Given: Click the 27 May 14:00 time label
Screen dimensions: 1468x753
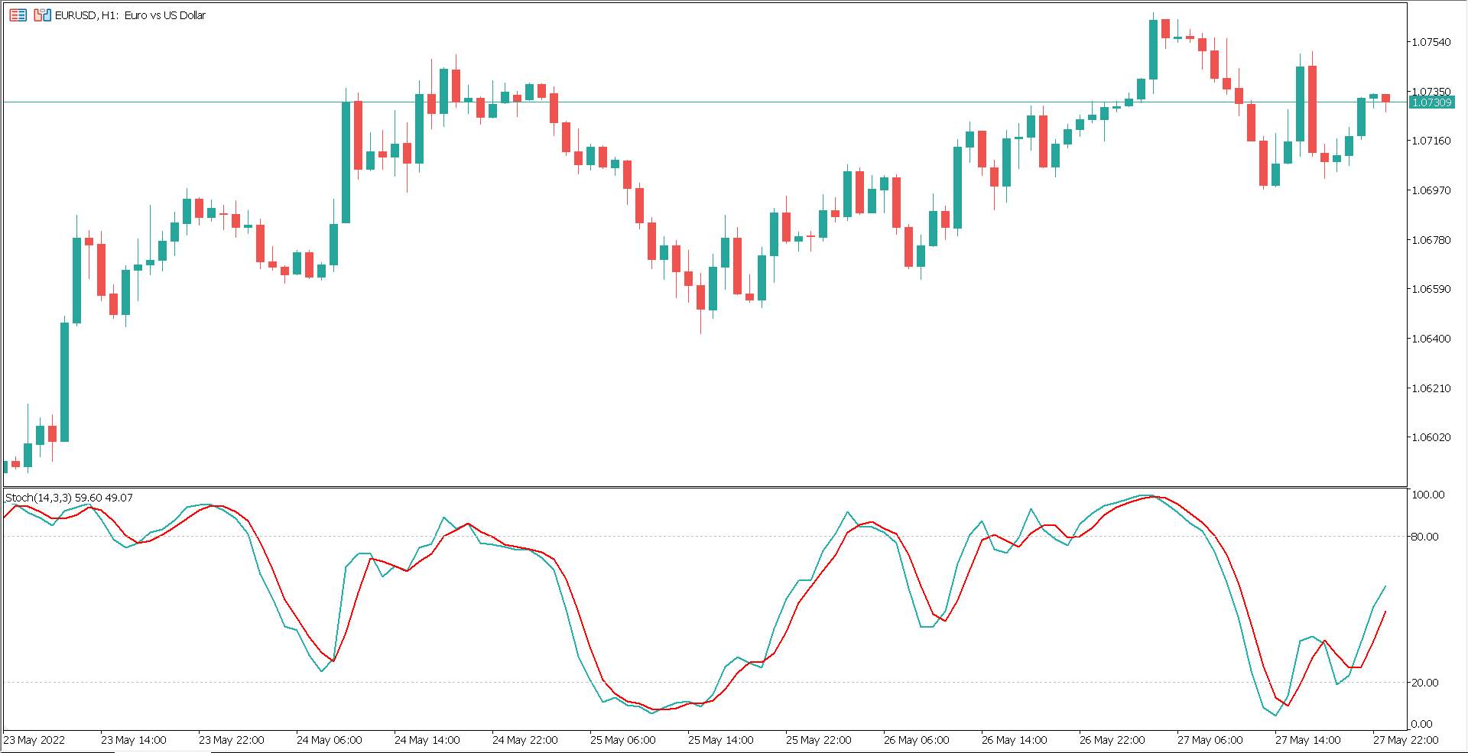Looking at the screenshot, I should click(1308, 740).
